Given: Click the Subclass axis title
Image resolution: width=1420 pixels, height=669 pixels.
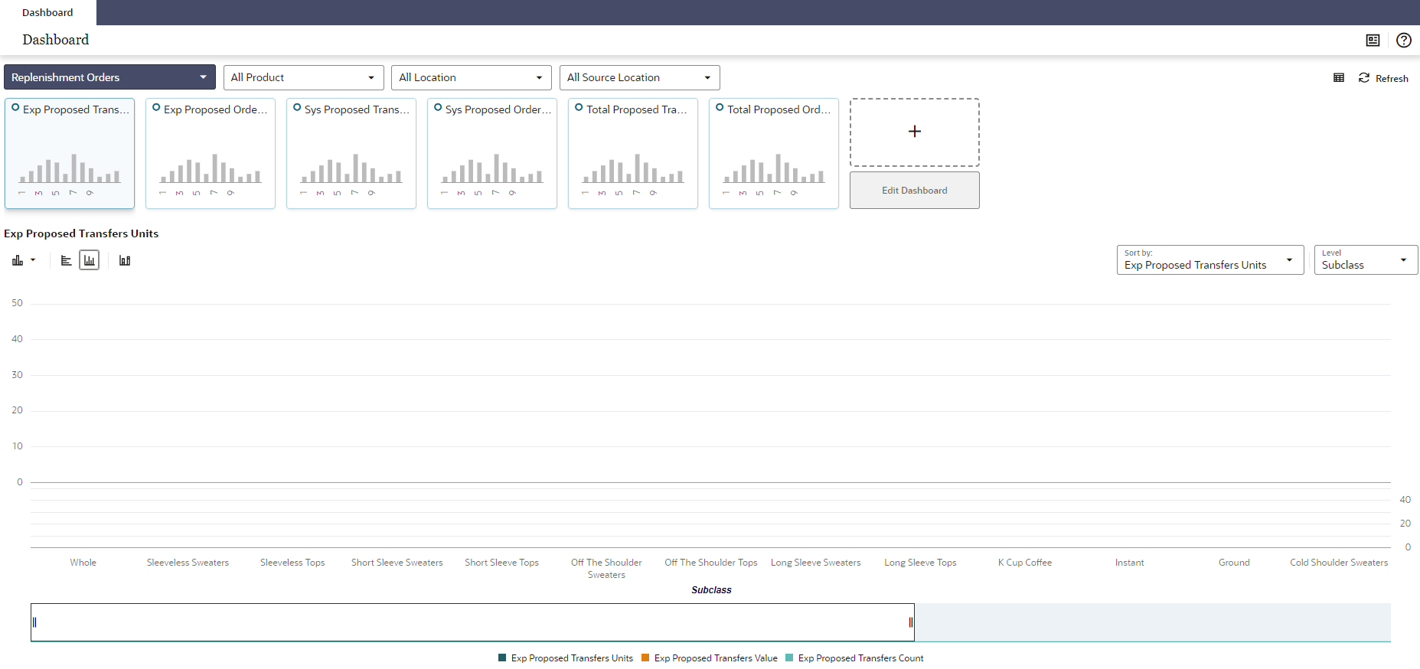Looking at the screenshot, I should (711, 590).
